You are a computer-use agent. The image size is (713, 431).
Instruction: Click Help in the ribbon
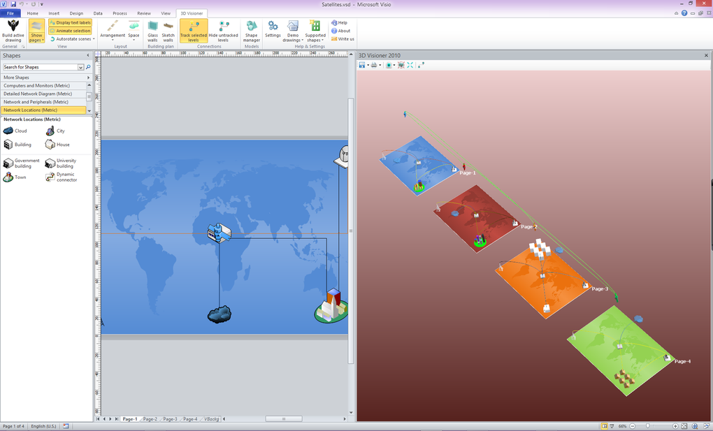[x=339, y=23]
